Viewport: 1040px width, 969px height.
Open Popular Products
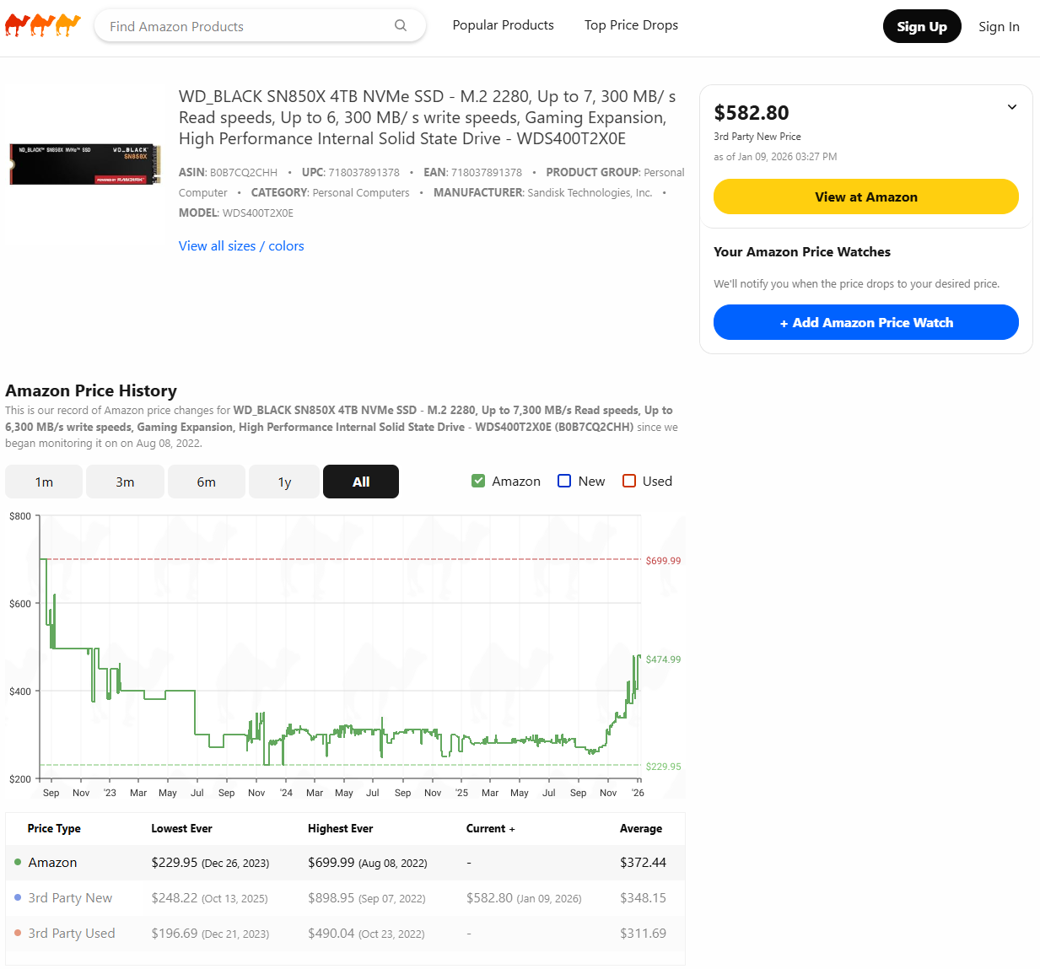coord(503,25)
